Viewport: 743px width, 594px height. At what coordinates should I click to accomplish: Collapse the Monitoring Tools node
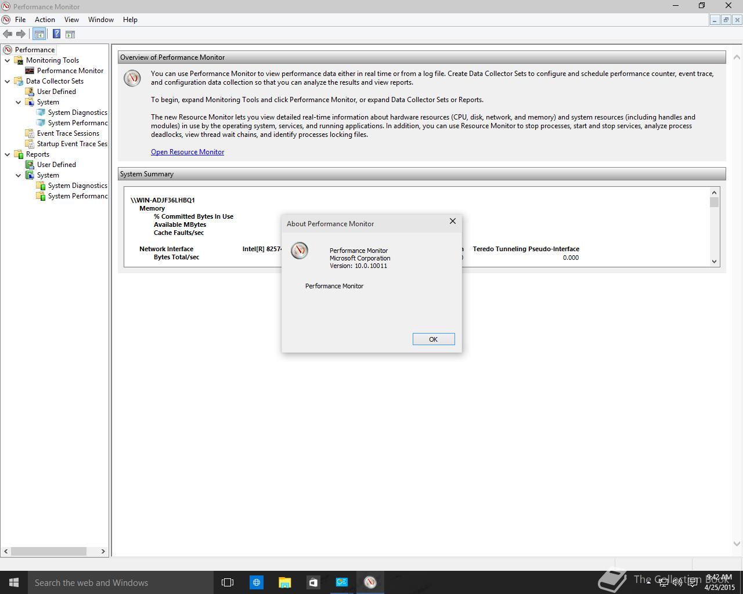coord(8,60)
